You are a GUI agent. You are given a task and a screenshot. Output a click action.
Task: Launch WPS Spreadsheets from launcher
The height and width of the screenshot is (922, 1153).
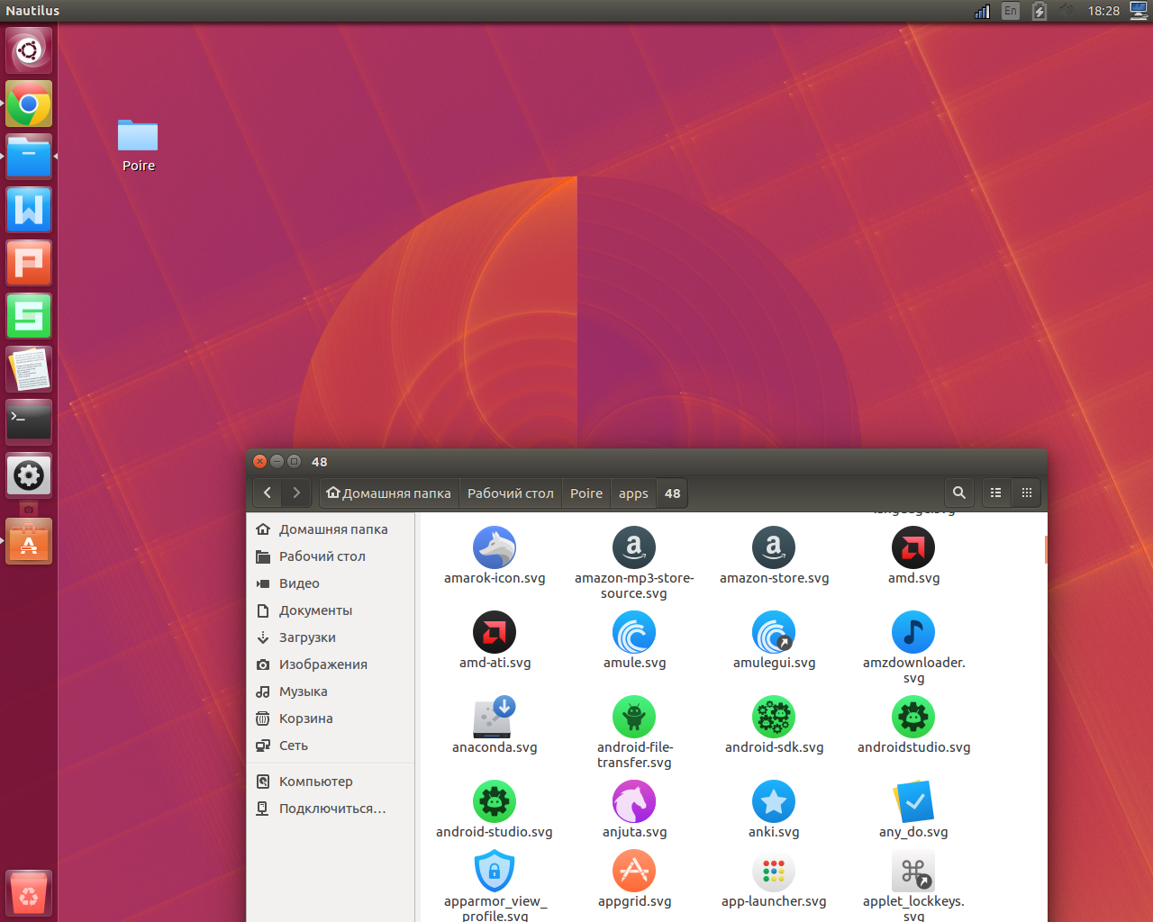click(29, 316)
